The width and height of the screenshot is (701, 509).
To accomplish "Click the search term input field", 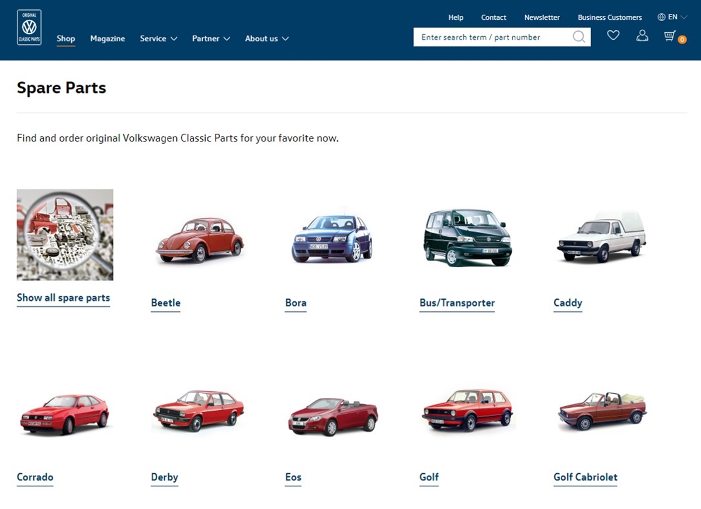I will (x=491, y=37).
